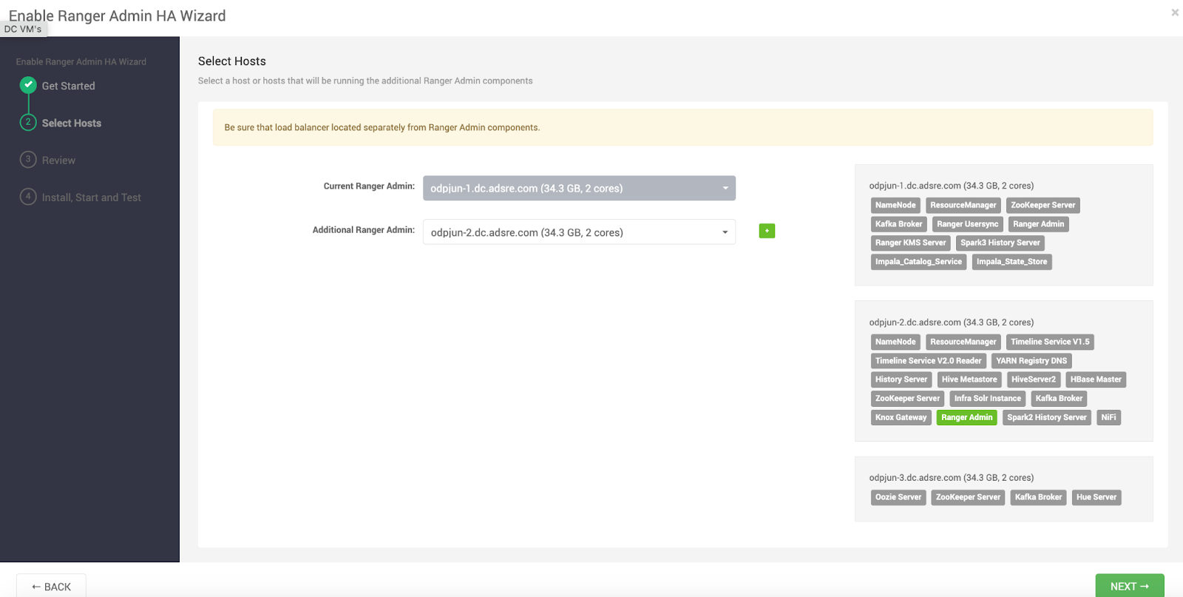Click the Impala_State_Store tag
Image resolution: width=1183 pixels, height=597 pixels.
[x=1011, y=262]
